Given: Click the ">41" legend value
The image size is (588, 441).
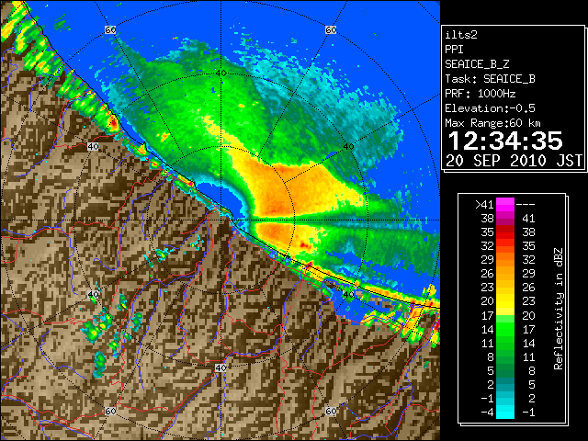Looking at the screenshot, I should (x=484, y=205).
